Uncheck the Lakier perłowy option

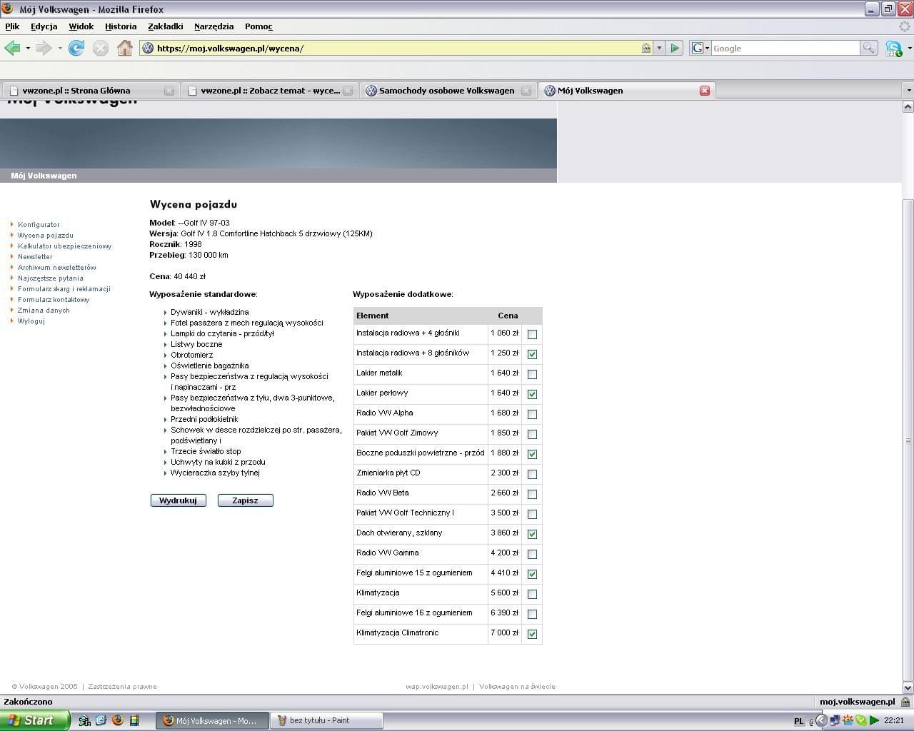click(x=532, y=394)
